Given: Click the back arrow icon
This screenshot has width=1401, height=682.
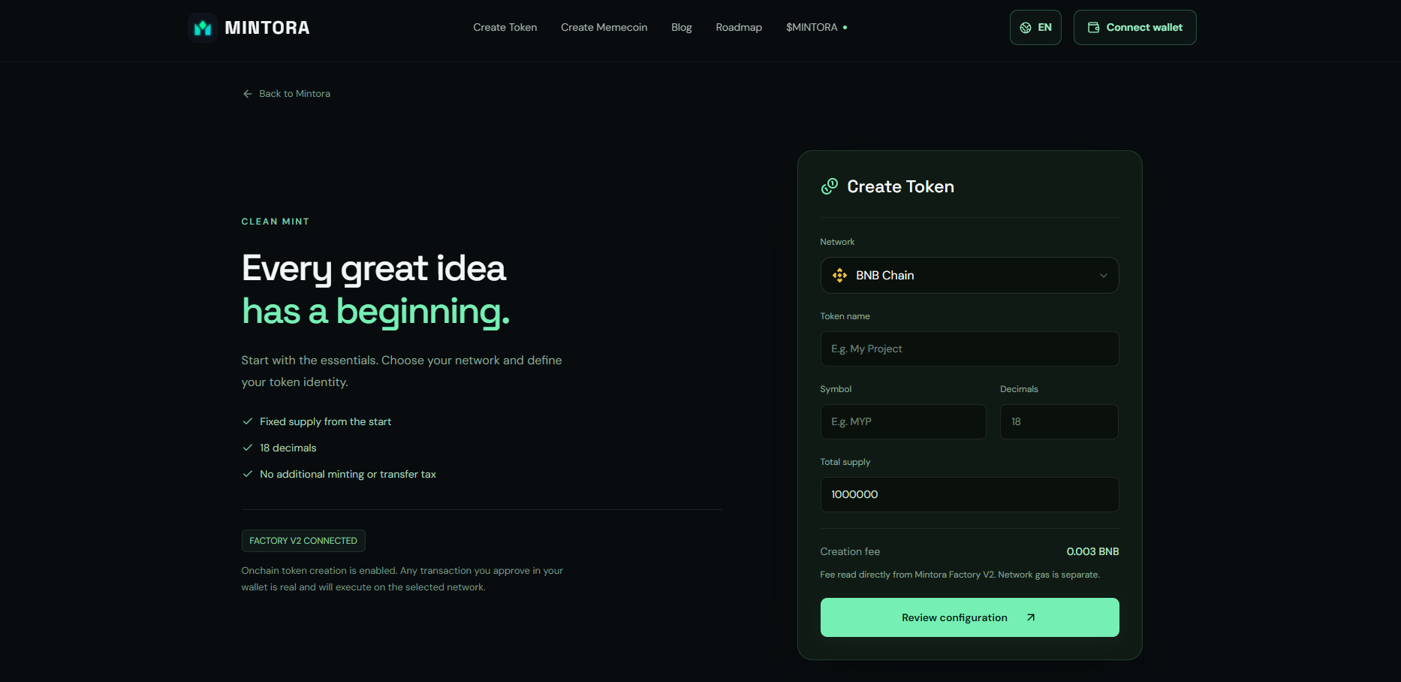Looking at the screenshot, I should pos(248,94).
